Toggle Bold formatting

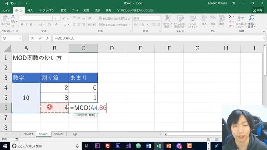point(22,25)
